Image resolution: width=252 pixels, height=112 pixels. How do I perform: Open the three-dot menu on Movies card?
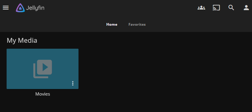[x=73, y=83]
